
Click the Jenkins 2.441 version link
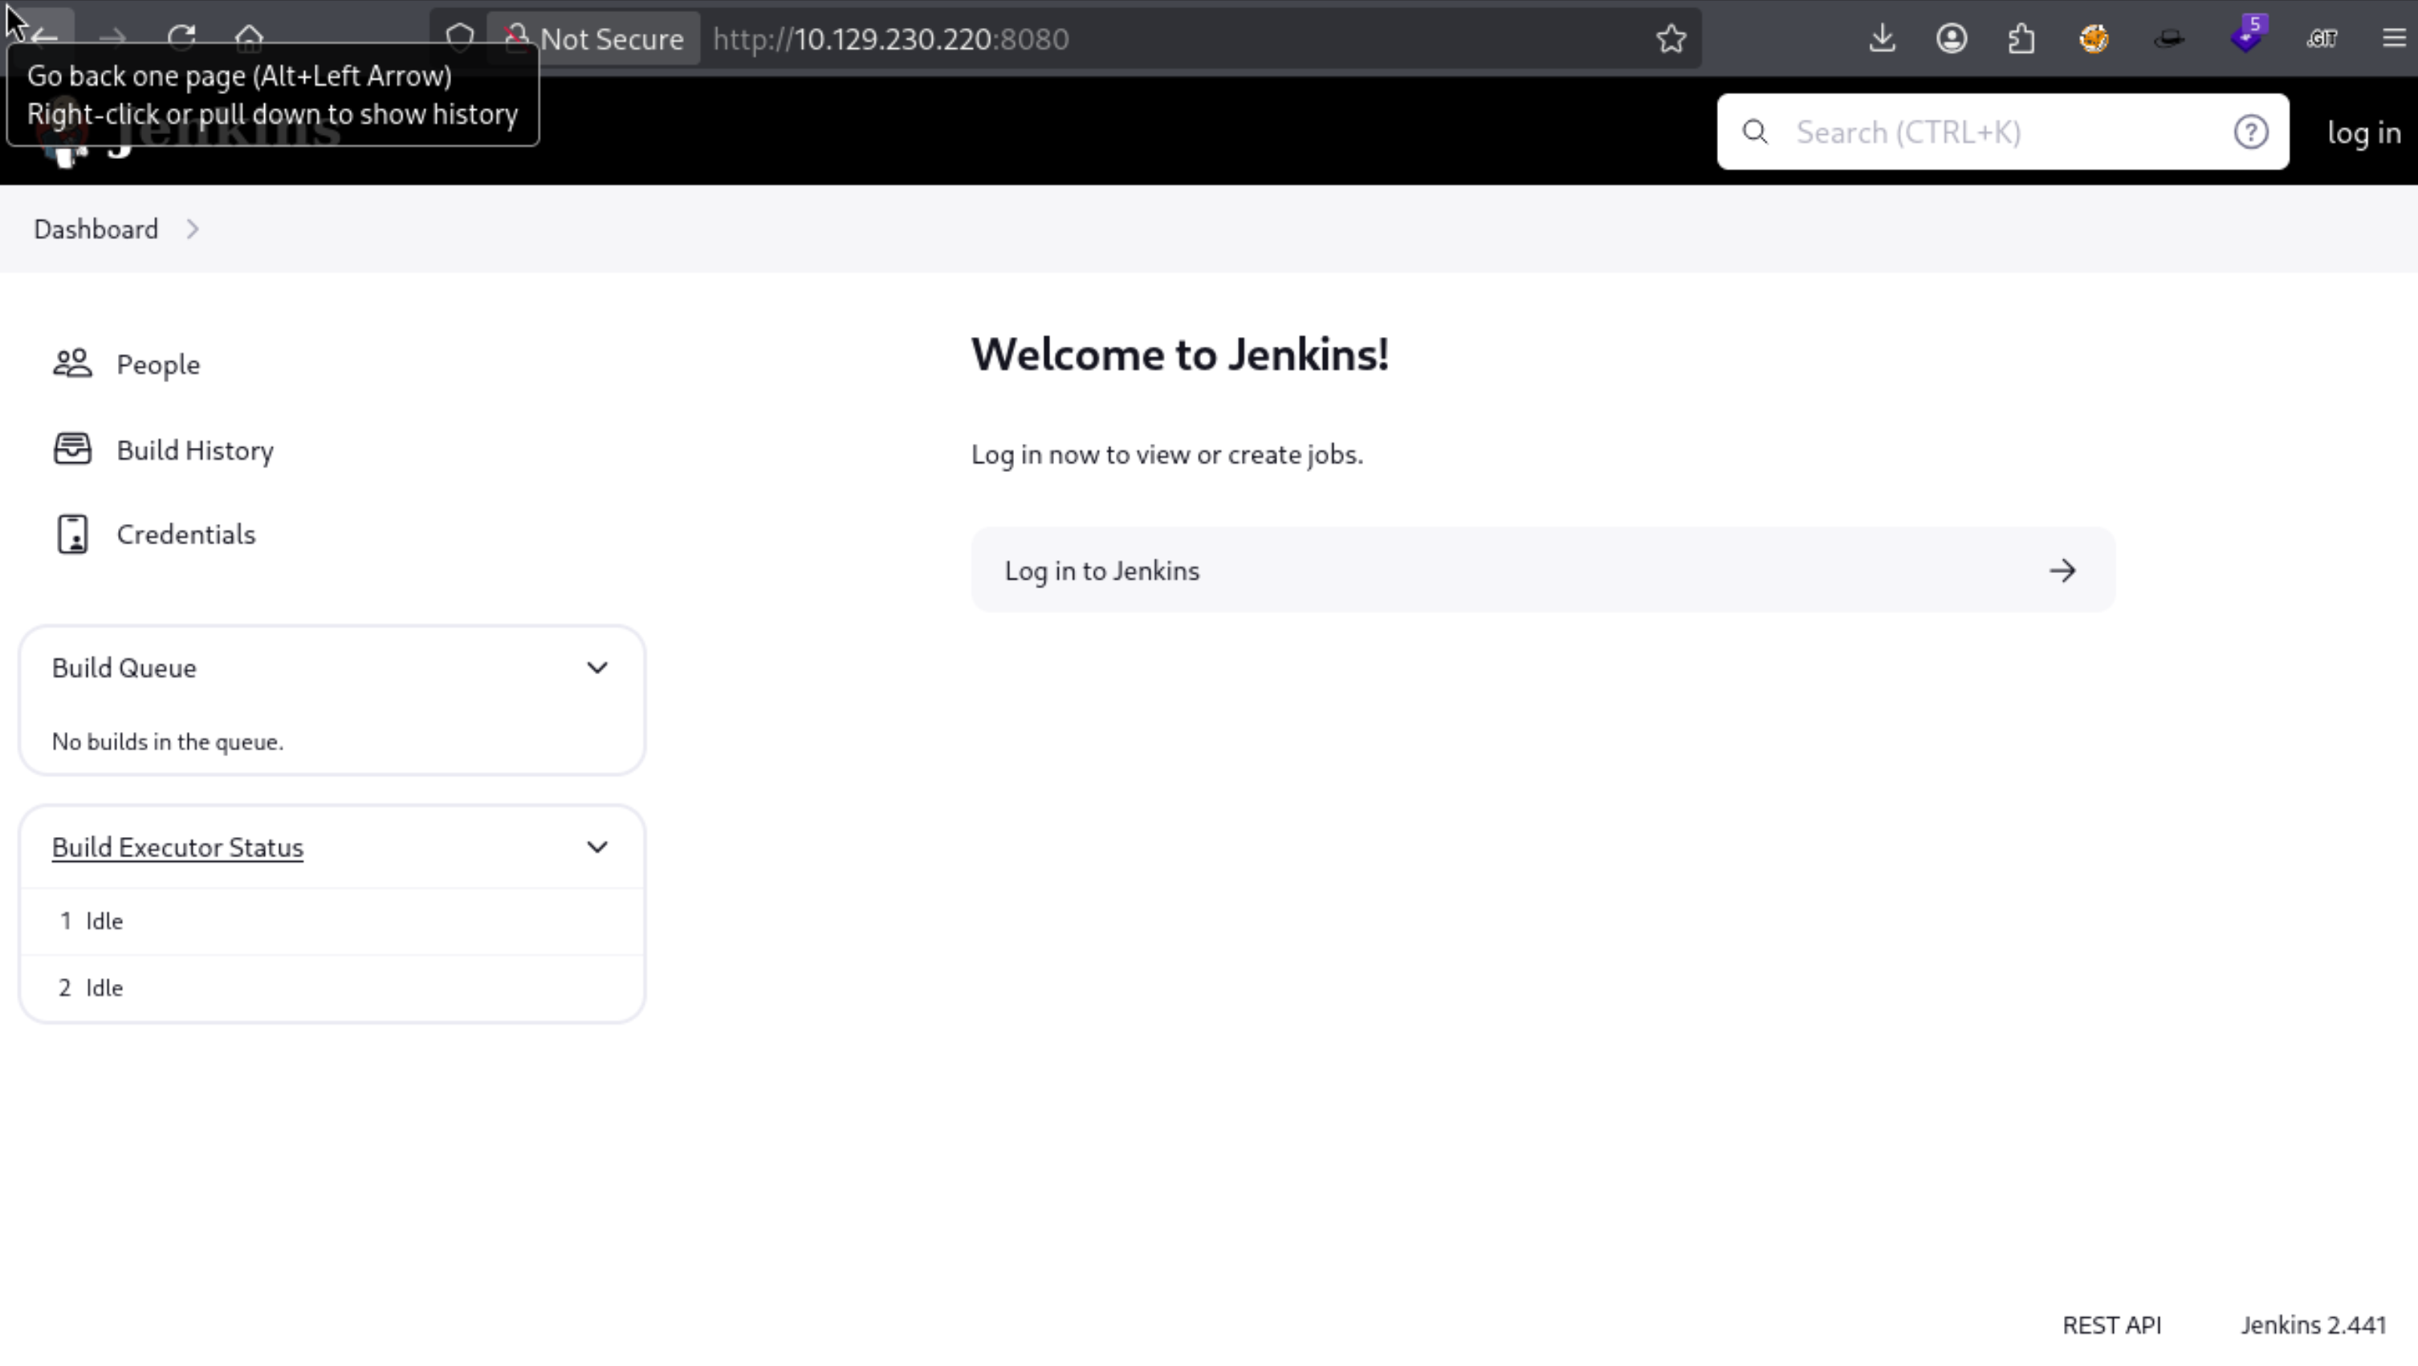coord(2313,1325)
